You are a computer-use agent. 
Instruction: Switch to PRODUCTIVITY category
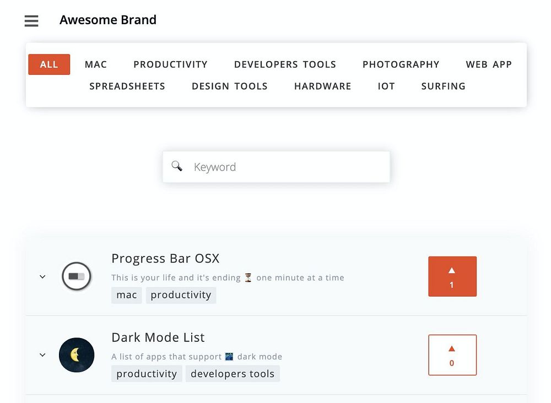click(170, 64)
